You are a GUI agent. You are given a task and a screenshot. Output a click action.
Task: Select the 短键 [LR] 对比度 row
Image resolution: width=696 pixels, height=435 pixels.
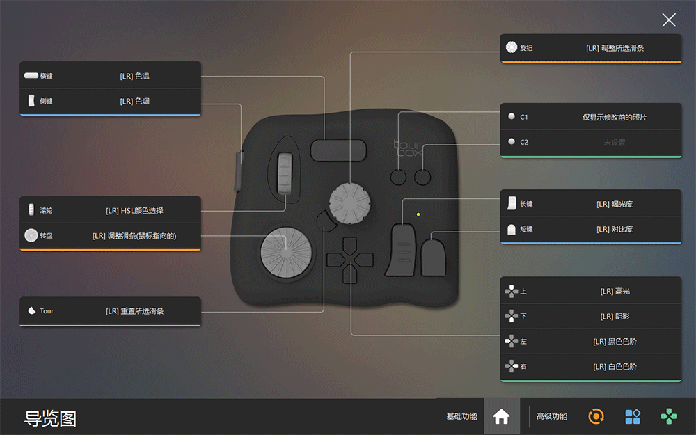point(591,229)
